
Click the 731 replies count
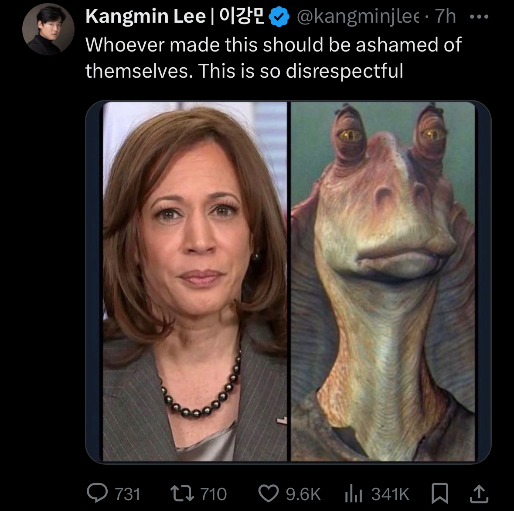[127, 494]
